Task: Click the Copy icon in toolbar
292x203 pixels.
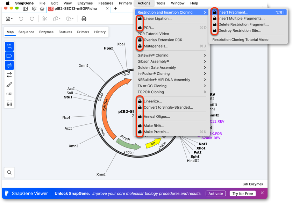Action: coord(56,19)
